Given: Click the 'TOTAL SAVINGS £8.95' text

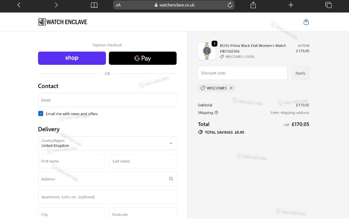Looking at the screenshot, I should [x=224, y=132].
